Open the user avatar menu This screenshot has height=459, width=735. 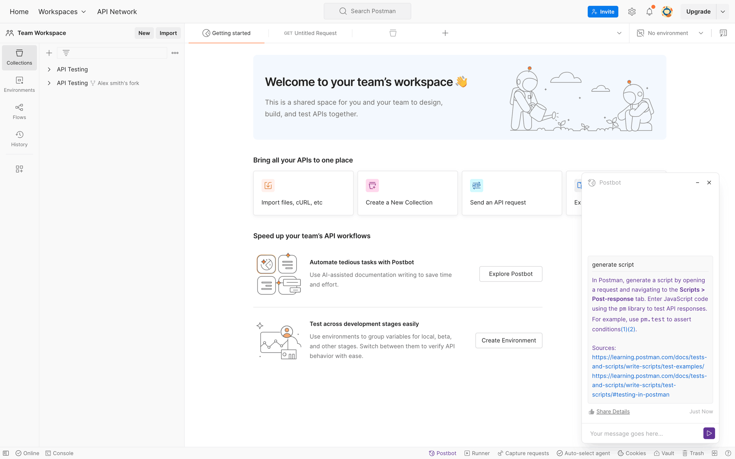point(667,11)
